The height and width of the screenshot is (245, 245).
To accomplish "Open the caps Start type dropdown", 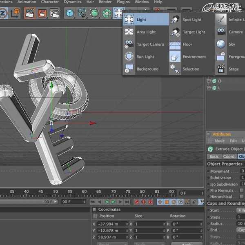I will [241, 210].
